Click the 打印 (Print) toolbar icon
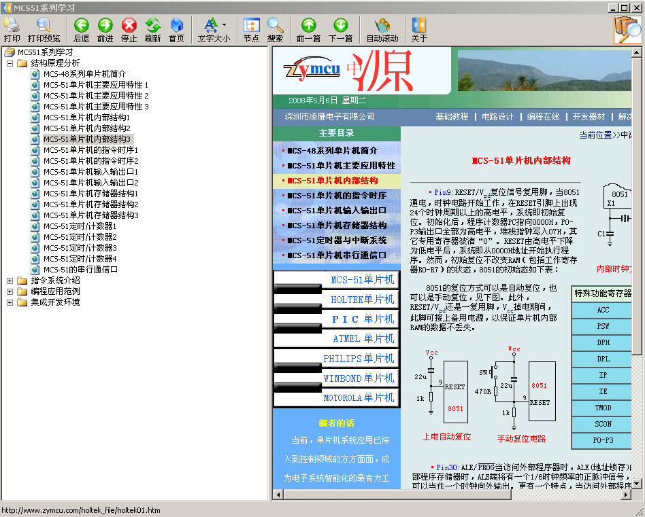This screenshot has height=517, width=645. 12,30
